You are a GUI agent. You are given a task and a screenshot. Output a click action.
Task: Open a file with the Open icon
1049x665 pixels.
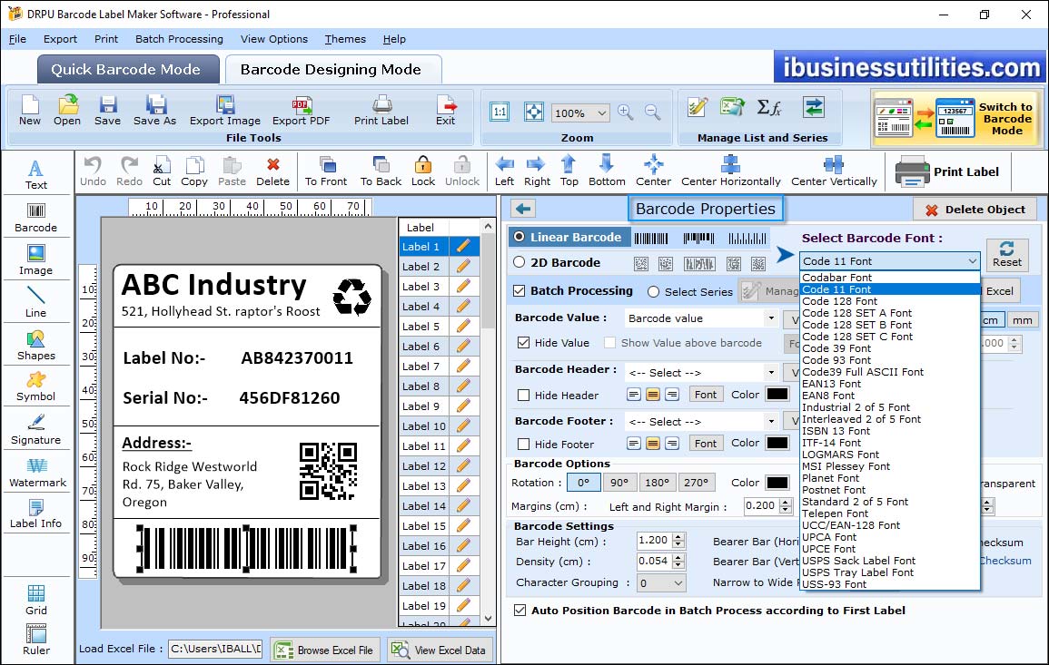coord(67,111)
